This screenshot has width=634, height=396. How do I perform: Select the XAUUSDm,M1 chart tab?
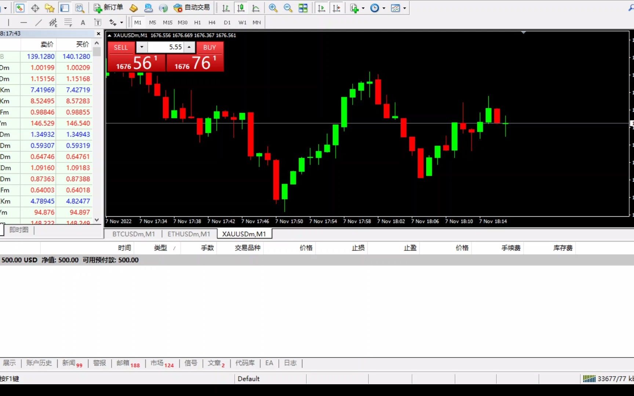(x=244, y=234)
